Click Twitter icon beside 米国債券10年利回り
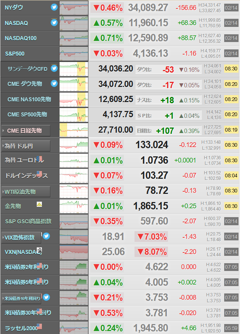The image size is (240, 334). point(46,297)
